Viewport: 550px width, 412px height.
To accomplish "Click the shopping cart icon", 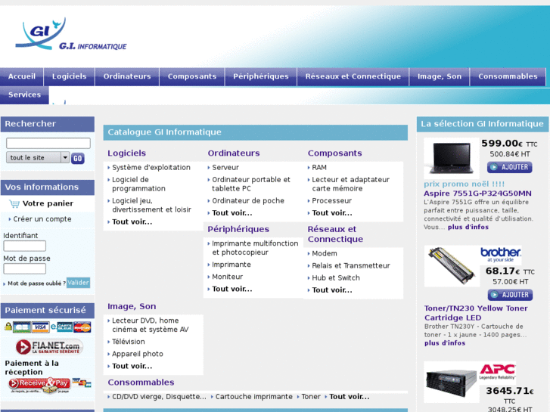I will click(x=14, y=203).
